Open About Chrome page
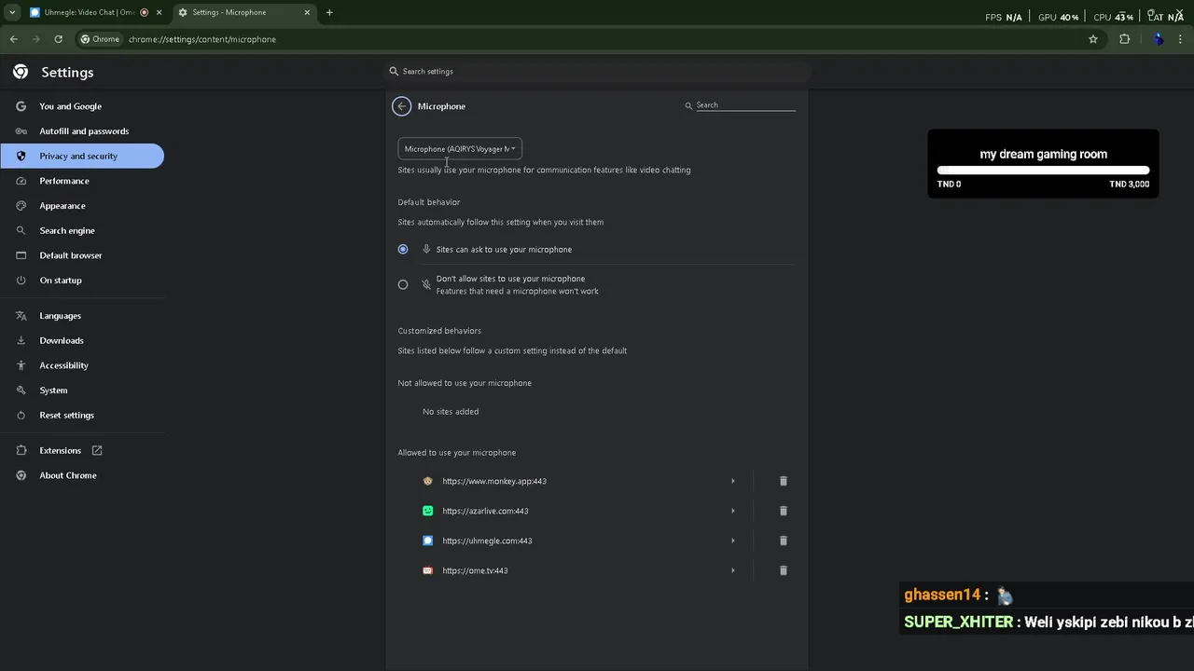The image size is (1194, 671). coord(68,475)
